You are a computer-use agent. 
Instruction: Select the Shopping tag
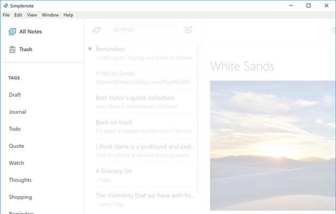click(x=20, y=197)
